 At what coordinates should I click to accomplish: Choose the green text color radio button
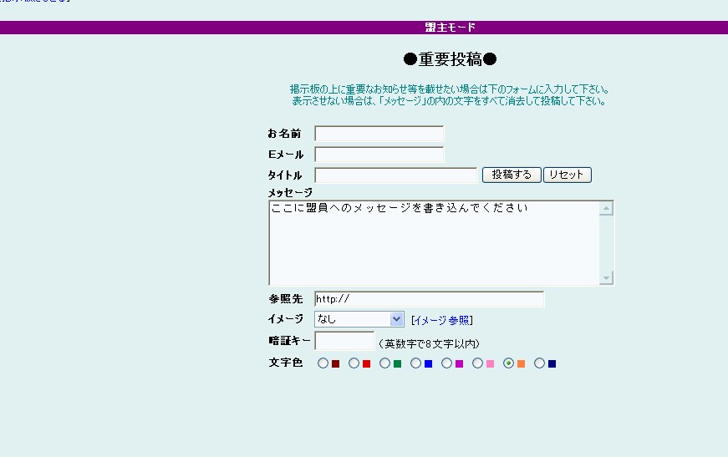click(384, 363)
